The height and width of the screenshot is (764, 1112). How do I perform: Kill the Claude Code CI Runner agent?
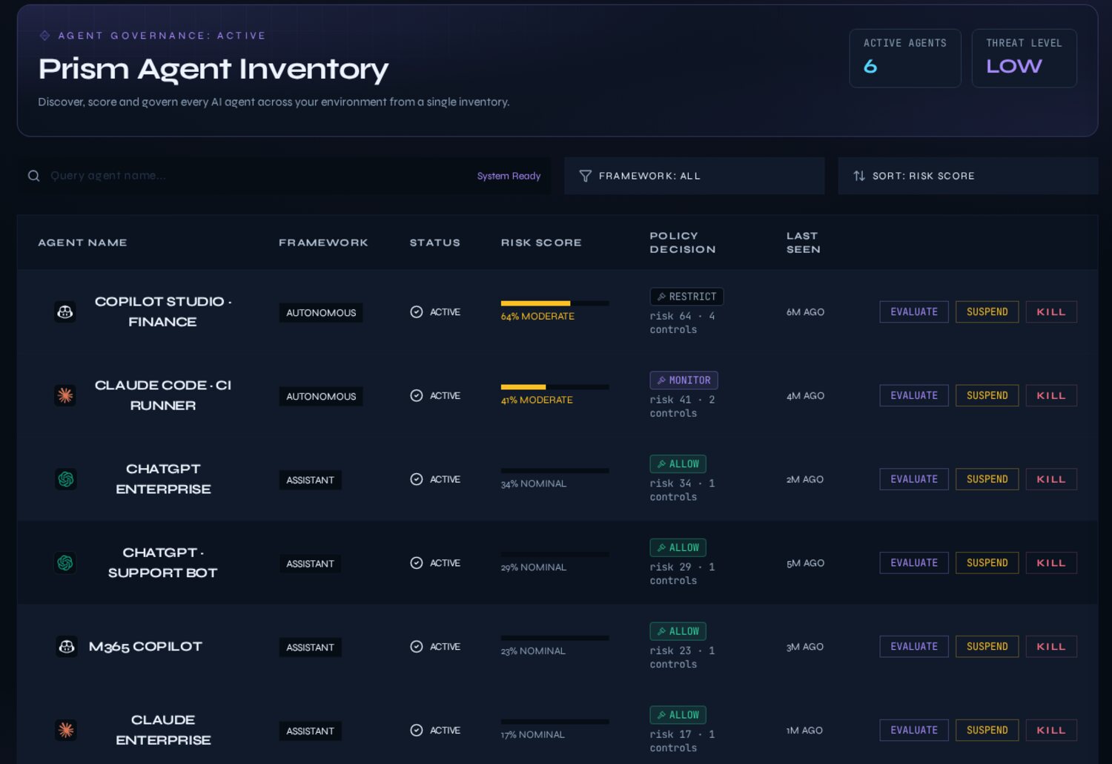1051,396
